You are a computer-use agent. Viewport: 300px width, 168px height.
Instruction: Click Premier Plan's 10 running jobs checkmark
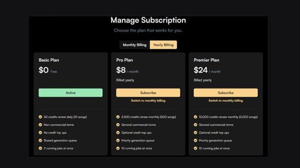(195, 148)
